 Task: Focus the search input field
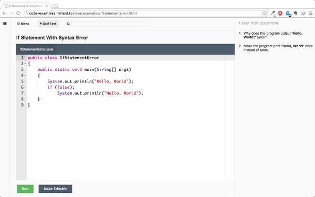pyautogui.click(x=110, y=24)
